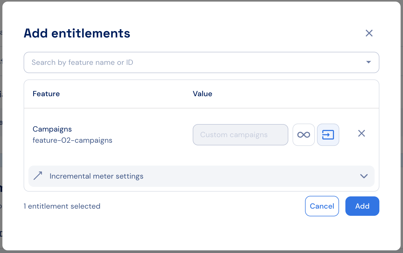Confirm with the Add button
Image resolution: width=403 pixels, height=253 pixels.
[362, 206]
